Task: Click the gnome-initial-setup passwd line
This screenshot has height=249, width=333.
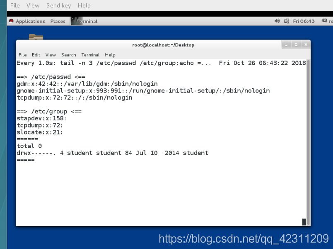Action: click(x=143, y=90)
